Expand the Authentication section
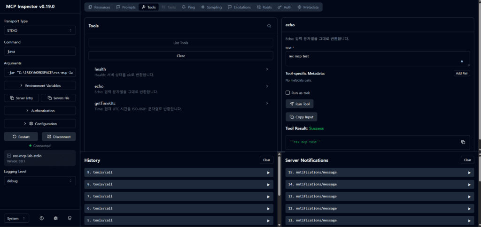Viewport: 481px width, 227px height. point(40,111)
